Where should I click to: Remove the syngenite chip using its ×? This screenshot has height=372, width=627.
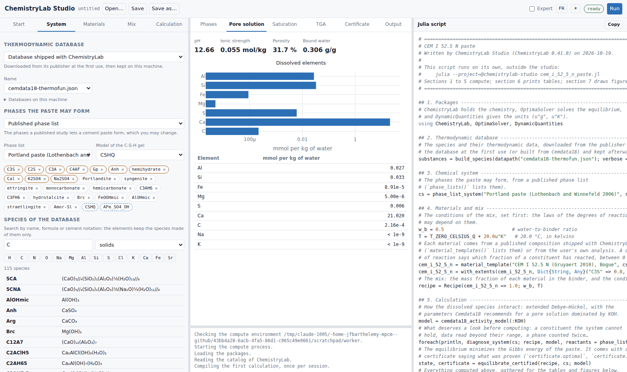pos(151,179)
